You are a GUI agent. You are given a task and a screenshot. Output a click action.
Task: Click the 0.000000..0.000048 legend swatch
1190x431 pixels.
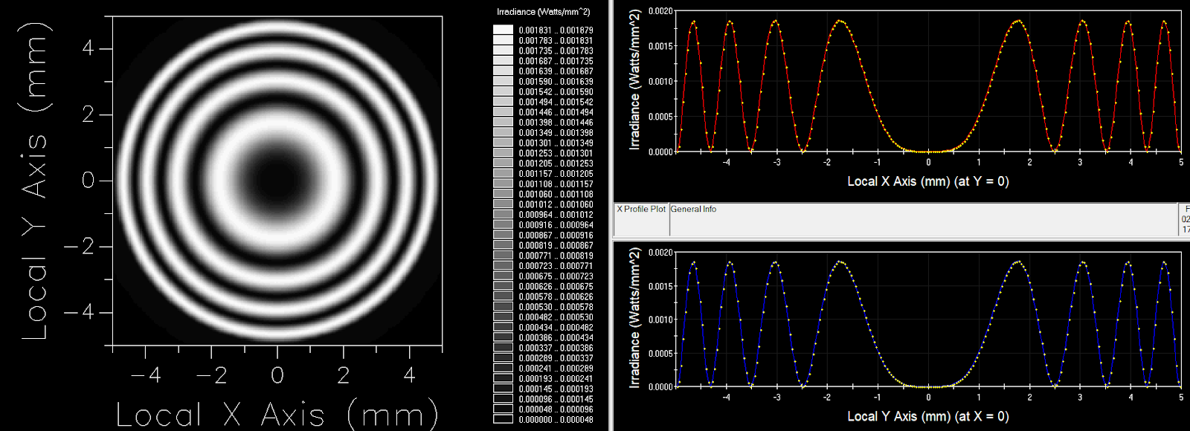(x=504, y=420)
